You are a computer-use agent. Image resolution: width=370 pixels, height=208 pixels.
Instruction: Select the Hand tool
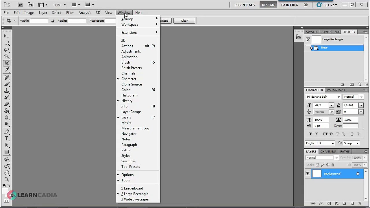[x=7, y=172]
